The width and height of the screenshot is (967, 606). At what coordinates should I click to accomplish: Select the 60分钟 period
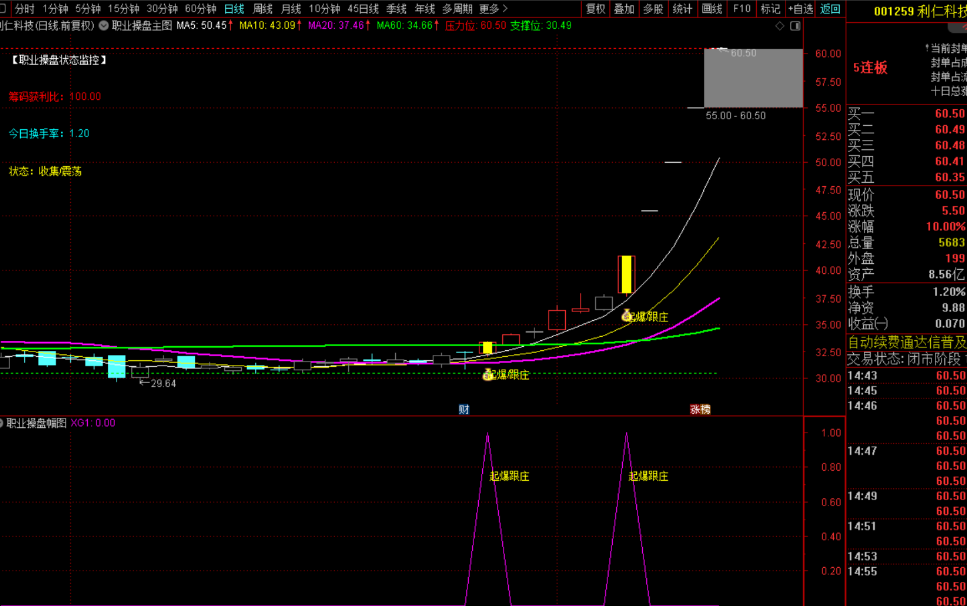tap(200, 9)
